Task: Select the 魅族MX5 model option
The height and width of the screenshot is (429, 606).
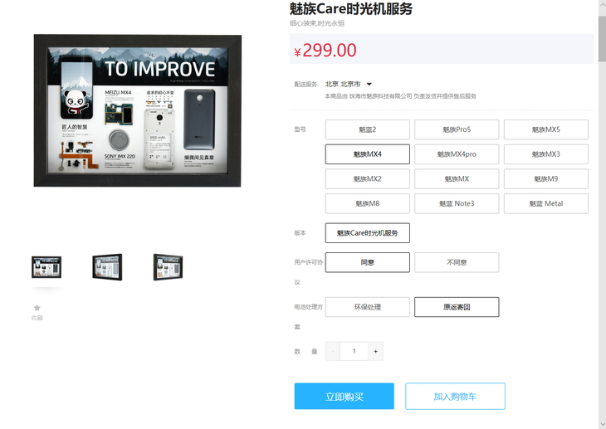Action: click(546, 129)
